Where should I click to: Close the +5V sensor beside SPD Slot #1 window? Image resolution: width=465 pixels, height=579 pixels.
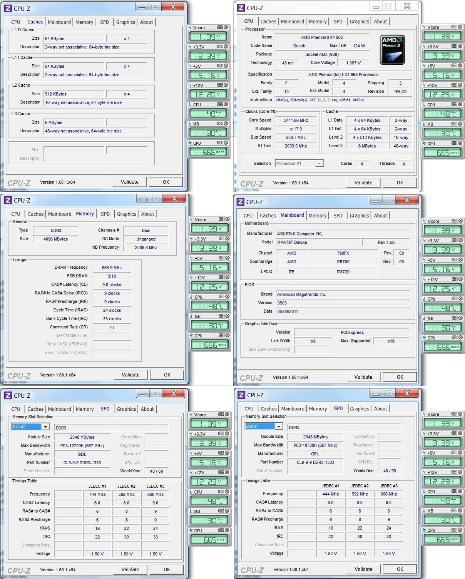pos(460,453)
